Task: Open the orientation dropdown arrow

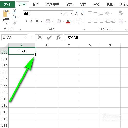Action: [x=111, y=13]
